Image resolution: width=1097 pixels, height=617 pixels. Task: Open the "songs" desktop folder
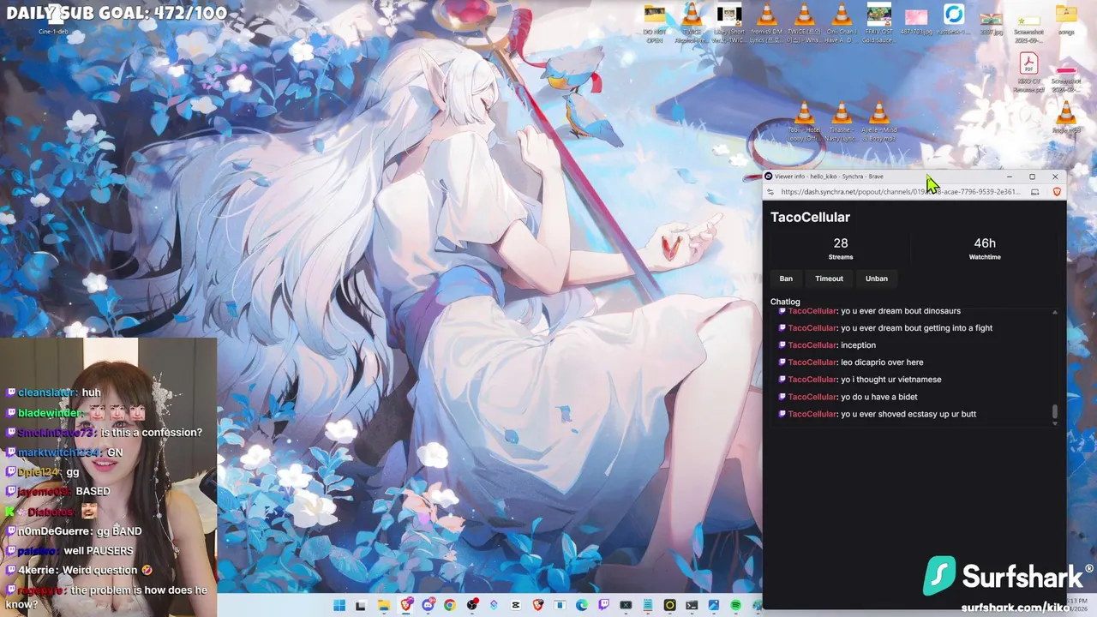(x=1066, y=21)
